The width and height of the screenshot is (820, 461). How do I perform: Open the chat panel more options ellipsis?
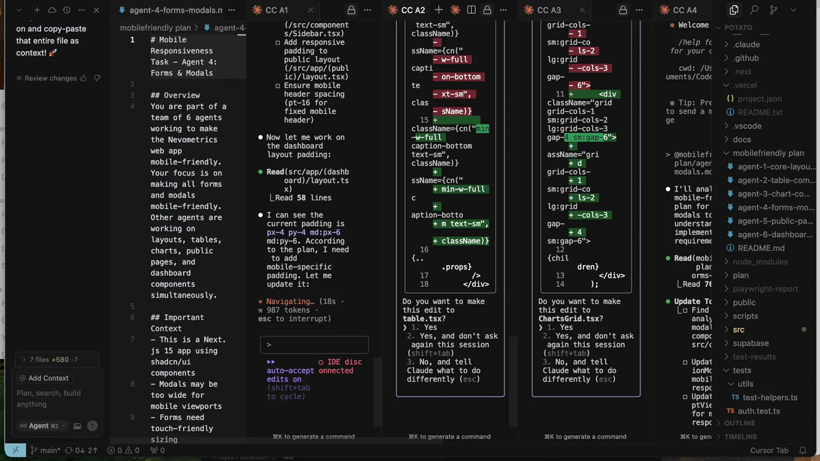point(82,10)
